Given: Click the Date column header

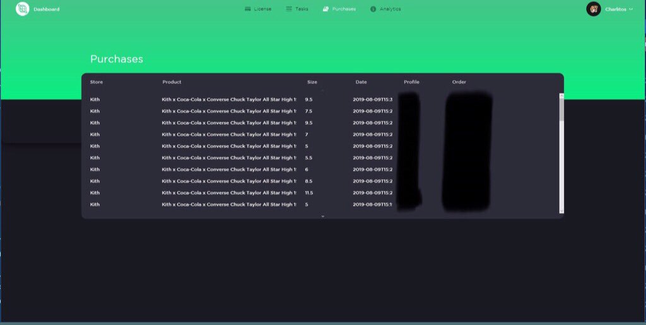Looking at the screenshot, I should (x=361, y=82).
